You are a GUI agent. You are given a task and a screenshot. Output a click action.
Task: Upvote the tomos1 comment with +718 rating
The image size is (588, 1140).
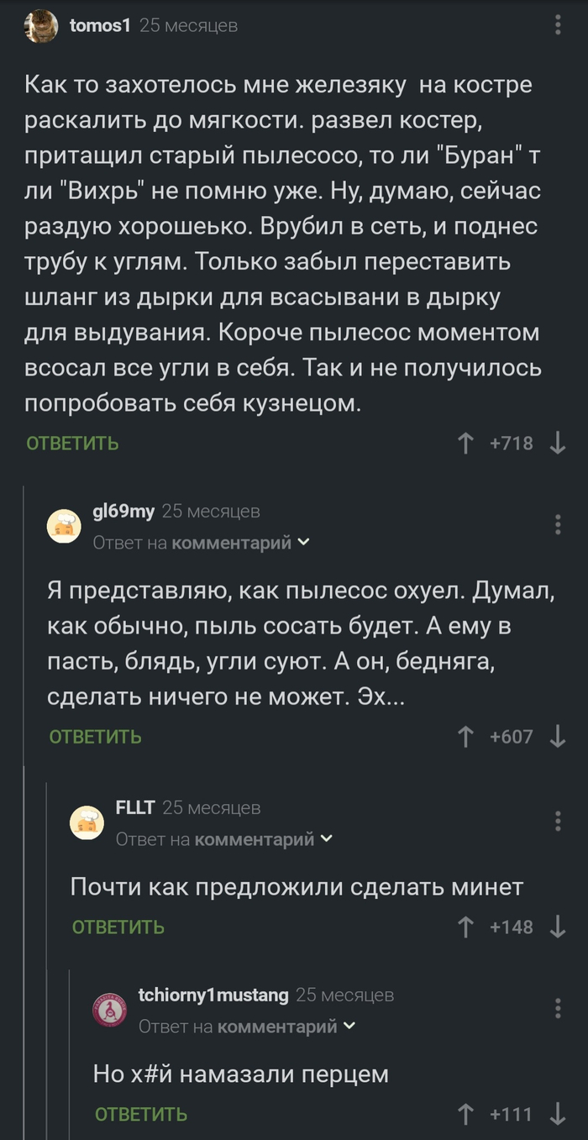(x=464, y=443)
